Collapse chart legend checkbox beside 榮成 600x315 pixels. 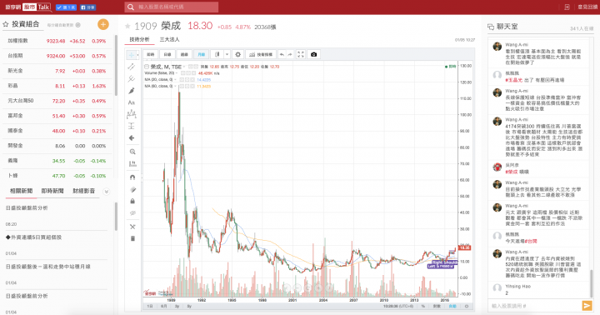click(x=147, y=67)
